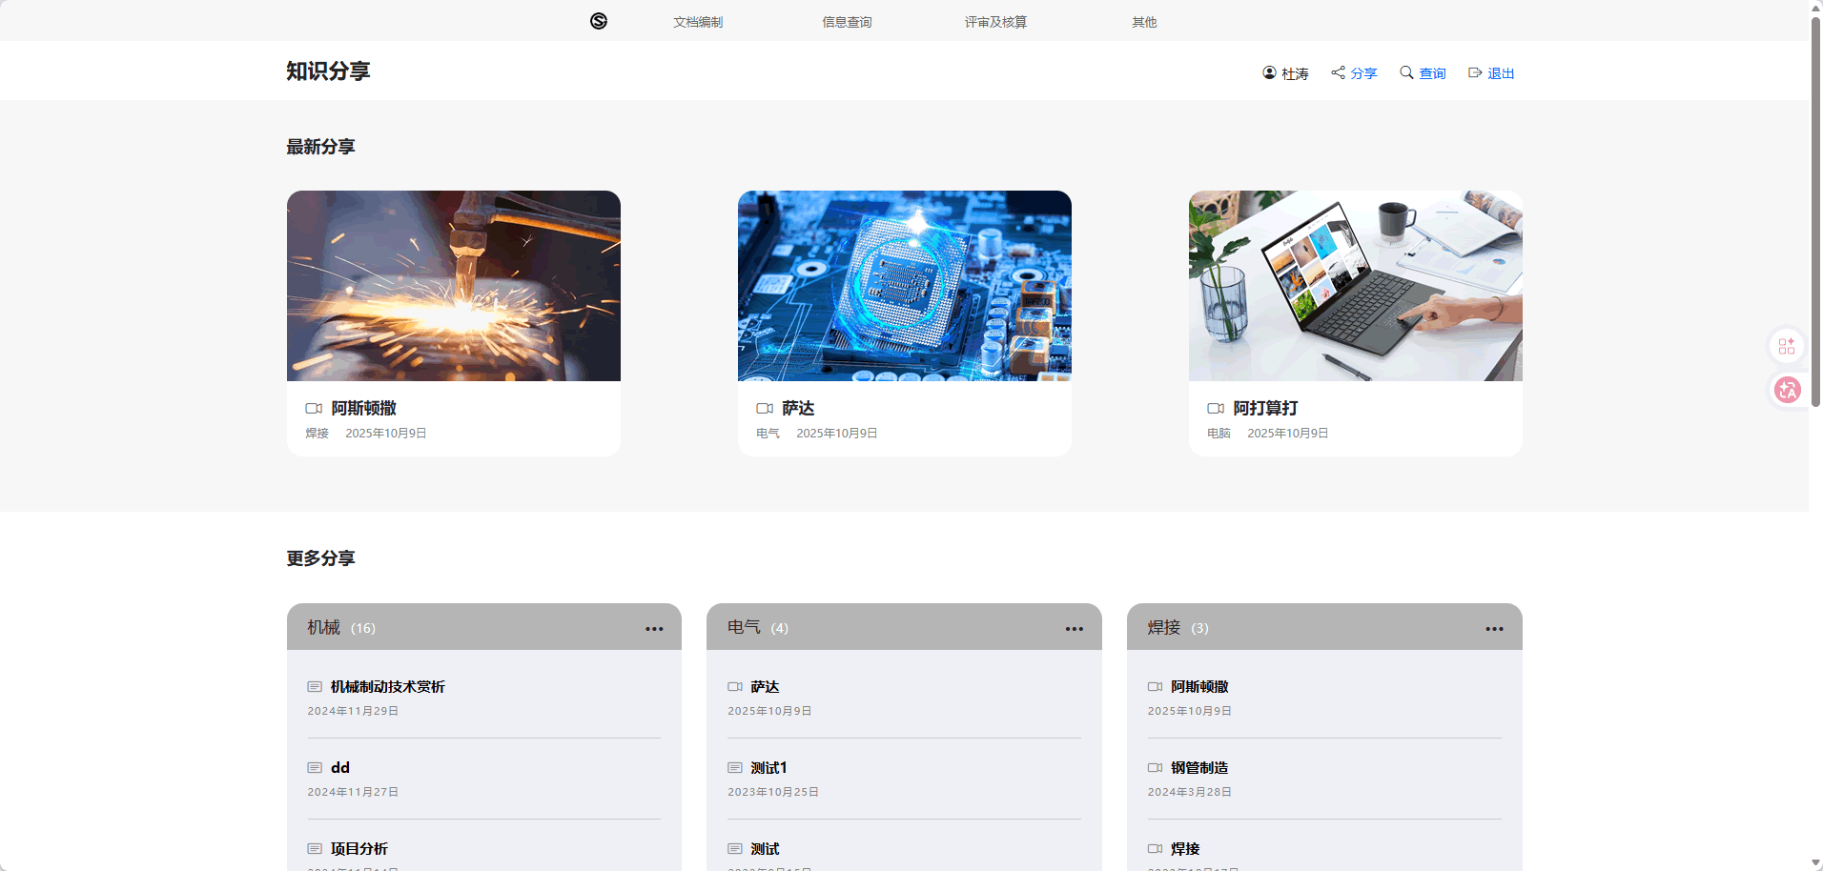Image resolution: width=1823 pixels, height=871 pixels.
Task: Open the 测试1 item
Action: (768, 767)
